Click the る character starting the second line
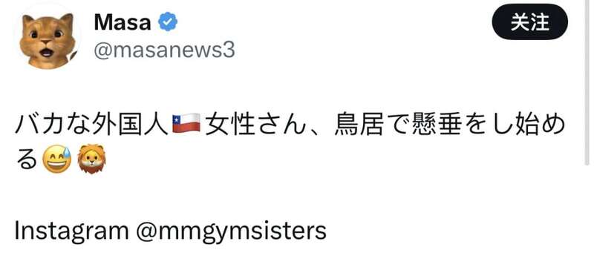This screenshot has height=270, width=594. 27,159
